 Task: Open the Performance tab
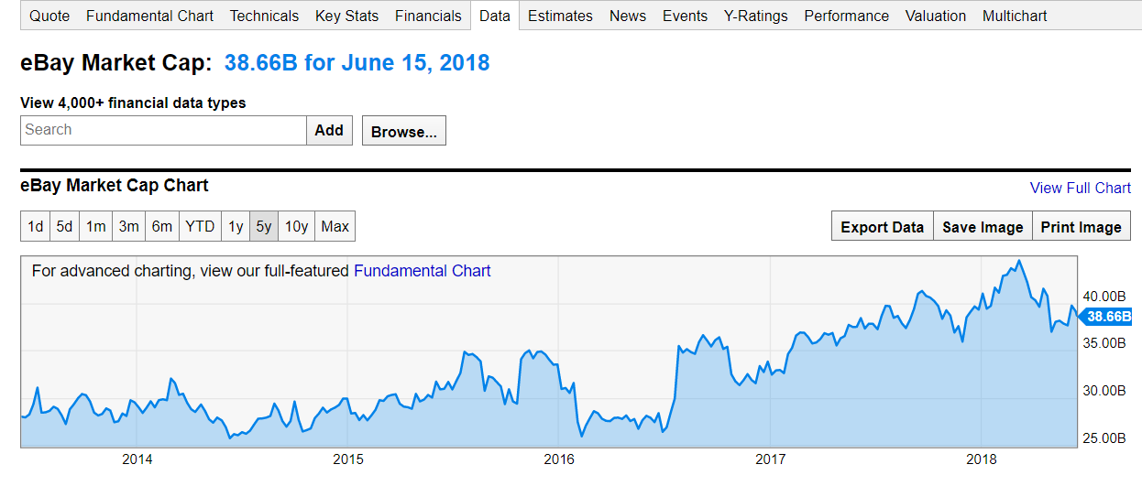point(846,16)
